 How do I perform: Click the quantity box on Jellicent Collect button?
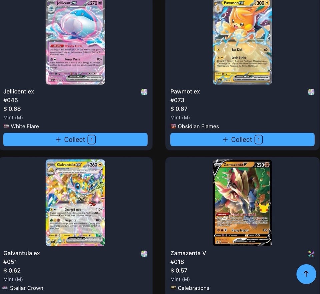92,139
